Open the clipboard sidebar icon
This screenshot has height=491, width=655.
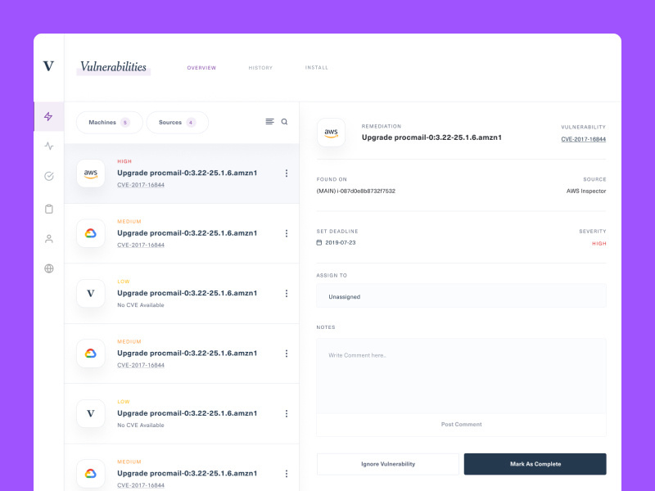49,209
